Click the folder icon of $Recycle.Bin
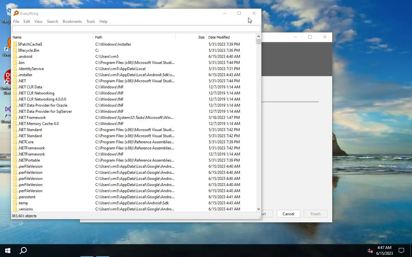The height and width of the screenshot is (257, 412). pyautogui.click(x=15, y=50)
